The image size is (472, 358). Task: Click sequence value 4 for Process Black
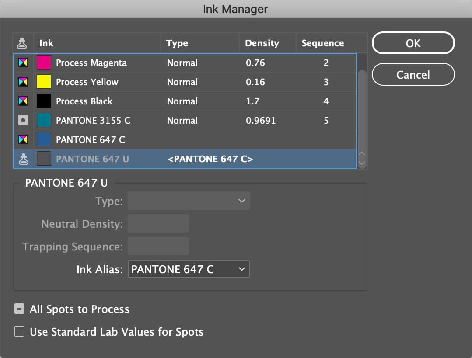[x=326, y=101]
